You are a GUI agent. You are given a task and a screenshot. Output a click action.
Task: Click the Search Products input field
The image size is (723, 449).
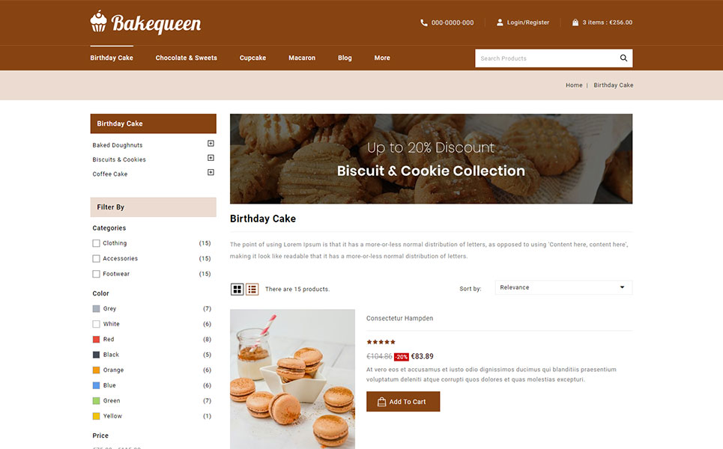click(546, 58)
